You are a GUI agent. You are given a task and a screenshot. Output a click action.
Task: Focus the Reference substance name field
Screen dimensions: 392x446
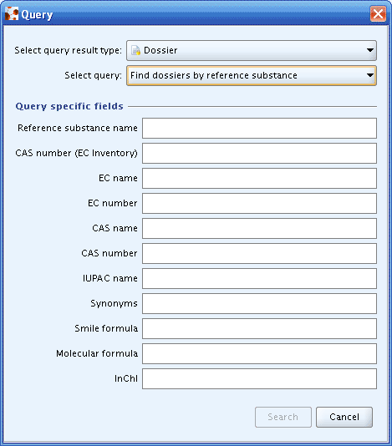pyautogui.click(x=259, y=129)
